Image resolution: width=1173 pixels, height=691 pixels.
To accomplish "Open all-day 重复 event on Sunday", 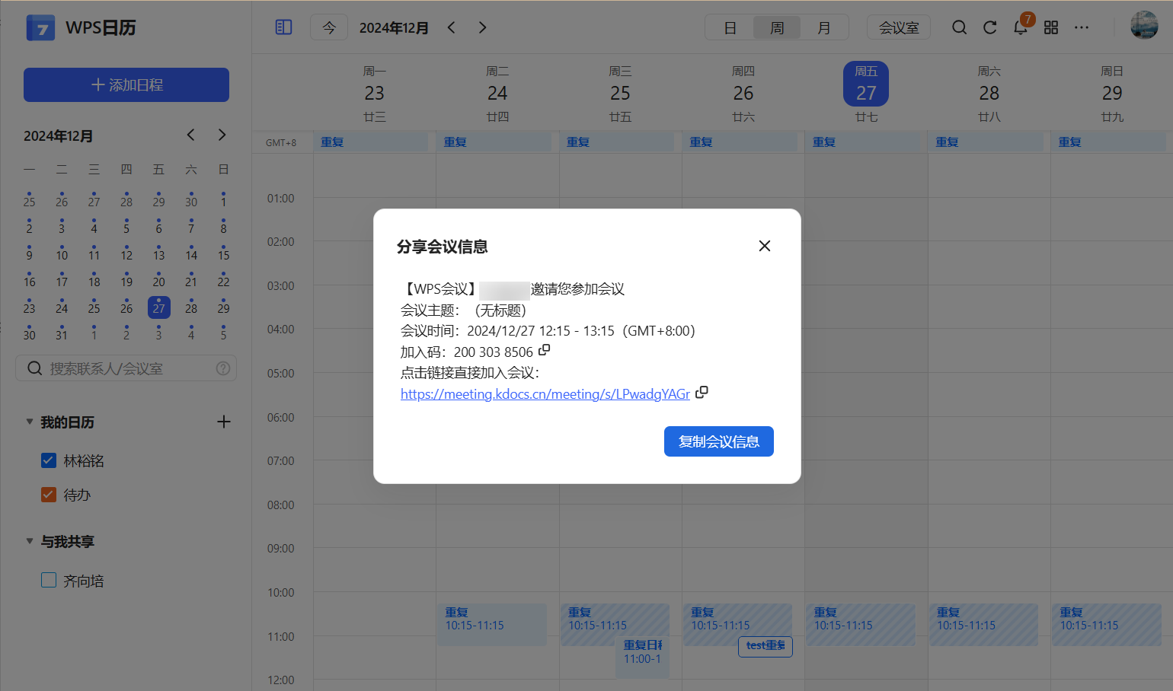I will click(1110, 142).
